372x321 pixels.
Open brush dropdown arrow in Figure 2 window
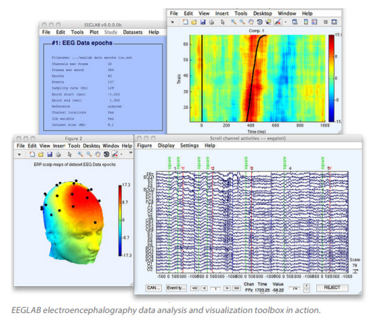point(122,154)
